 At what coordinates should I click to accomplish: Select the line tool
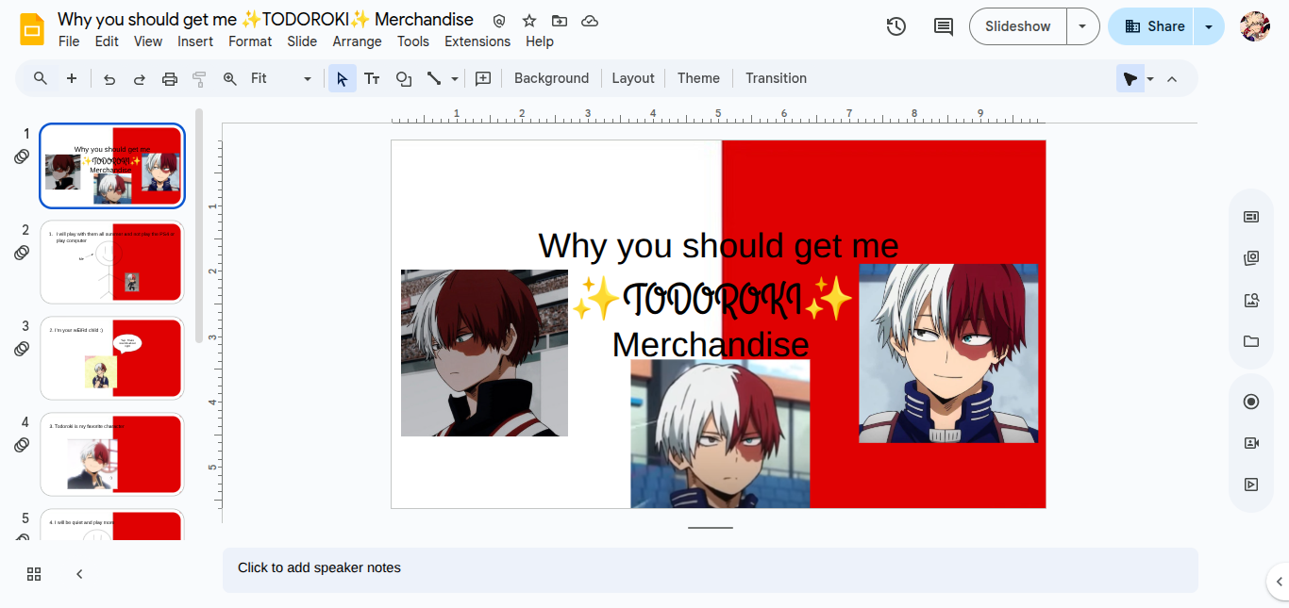click(434, 79)
